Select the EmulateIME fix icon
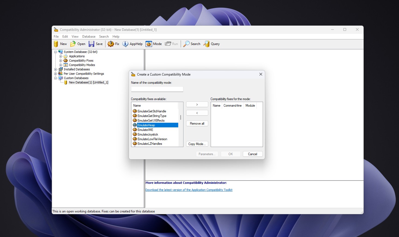The height and width of the screenshot is (237, 399). pos(135,130)
